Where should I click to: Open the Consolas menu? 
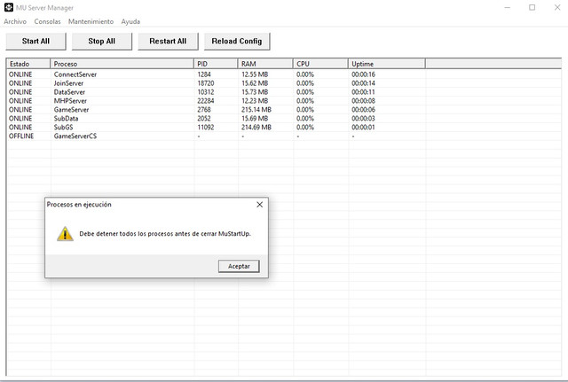[x=47, y=21]
